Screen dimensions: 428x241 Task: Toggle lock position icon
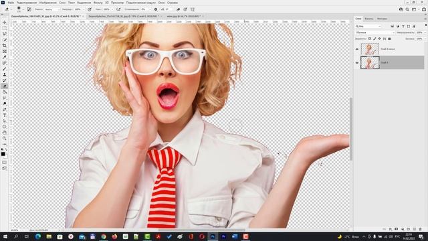(x=379, y=39)
